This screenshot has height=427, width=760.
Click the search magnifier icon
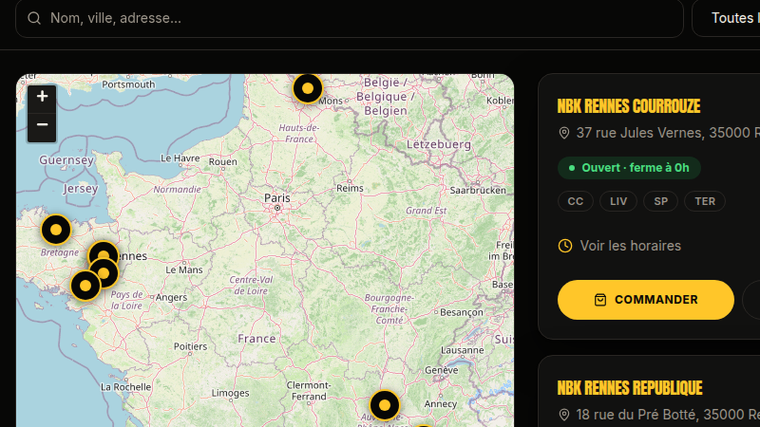(34, 18)
